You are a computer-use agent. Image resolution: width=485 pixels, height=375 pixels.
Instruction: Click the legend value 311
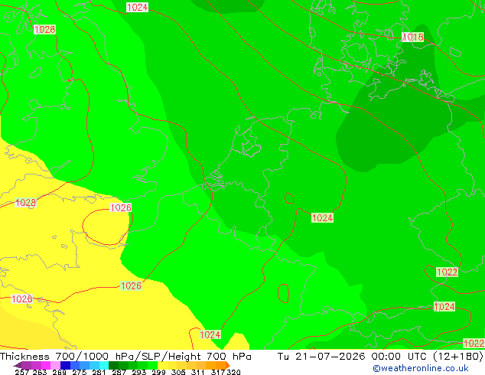click(198, 372)
